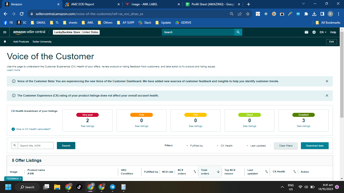Click the bookmark flag icon beside Add Products
Screen dimensions: 344x193
[x=5, y=42]
